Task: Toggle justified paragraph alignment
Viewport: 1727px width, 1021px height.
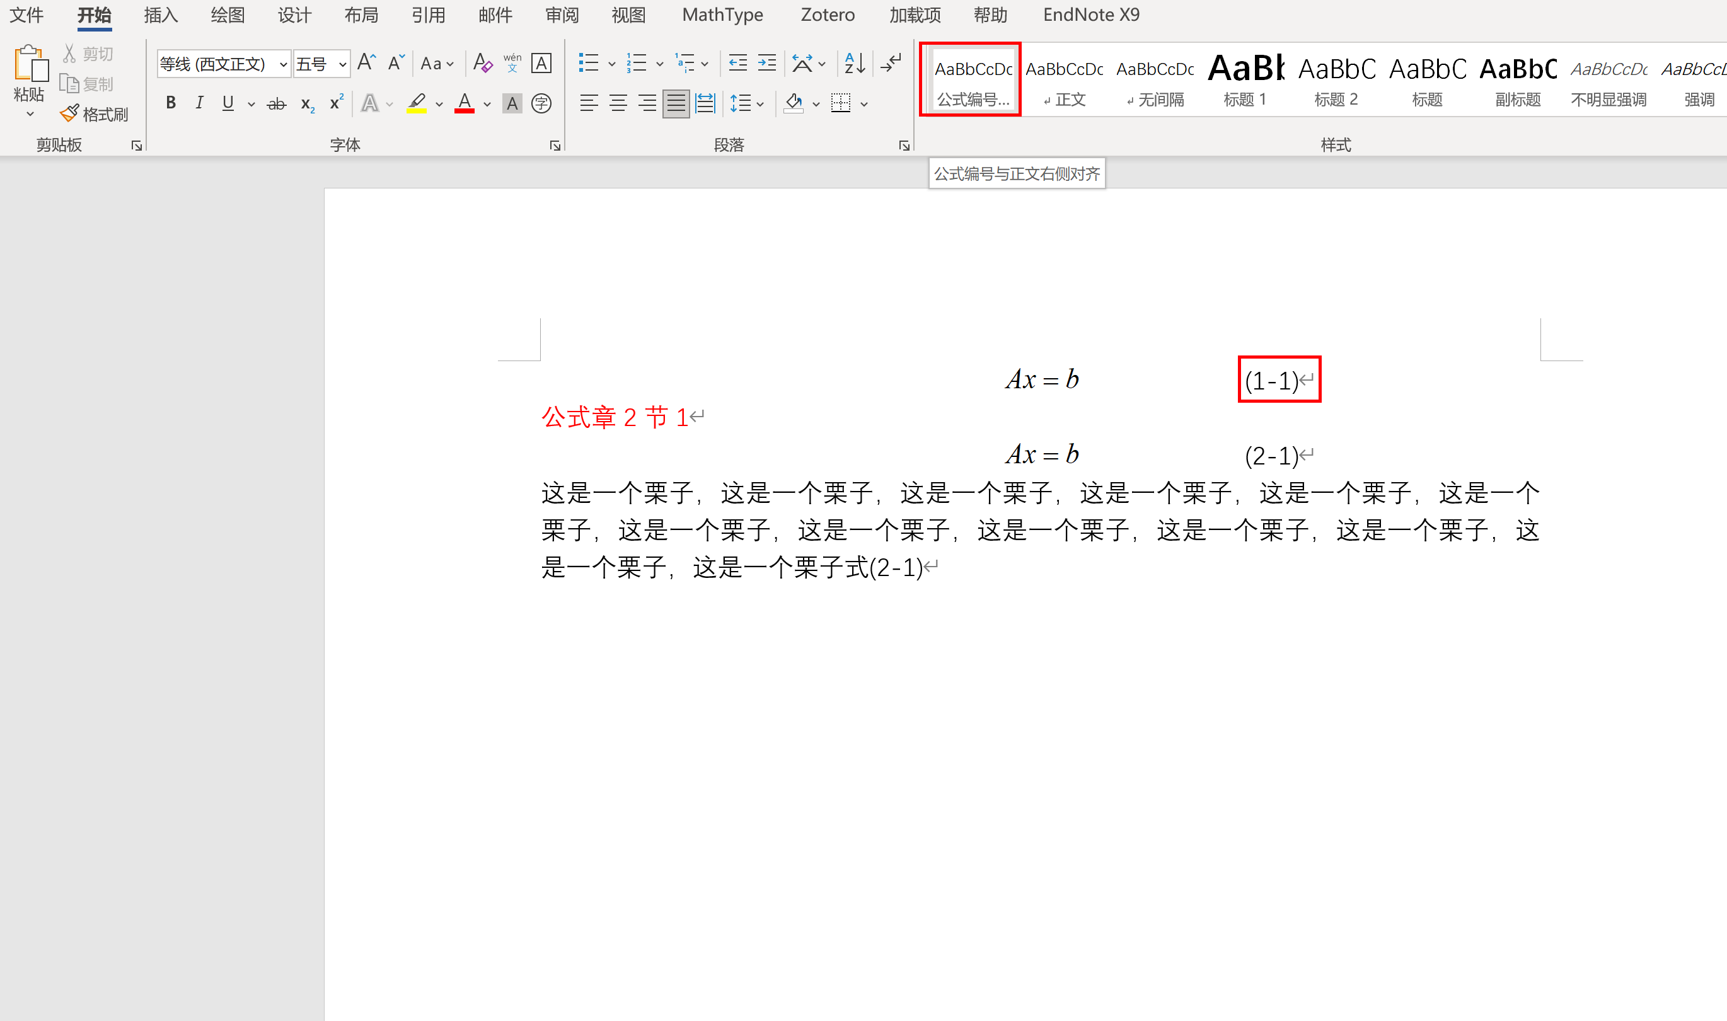Action: click(676, 104)
